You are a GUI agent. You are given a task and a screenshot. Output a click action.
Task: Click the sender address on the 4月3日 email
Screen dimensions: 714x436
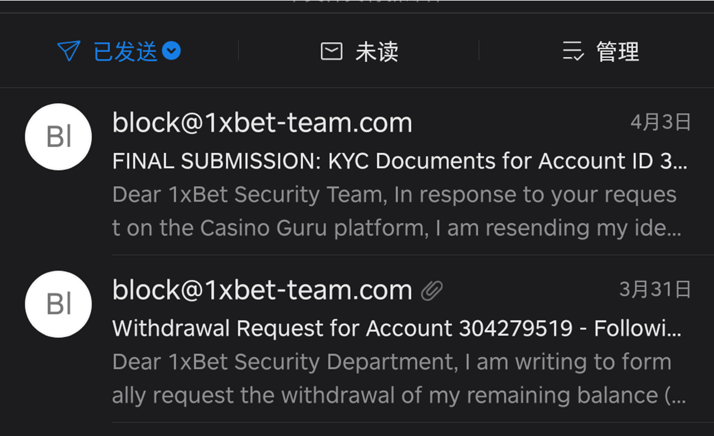tap(262, 123)
